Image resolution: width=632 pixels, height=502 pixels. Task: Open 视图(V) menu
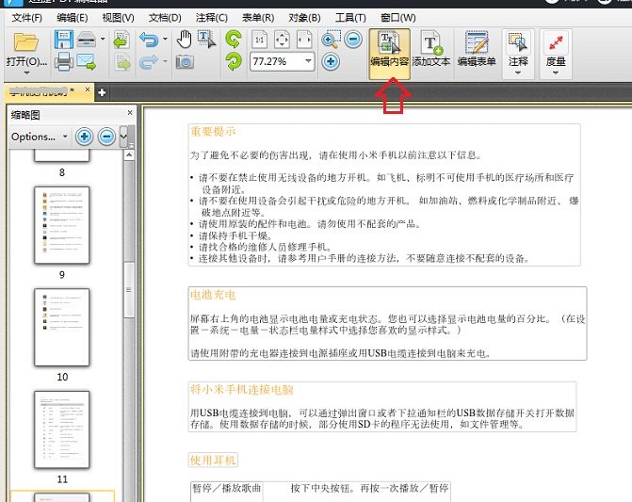point(118,18)
